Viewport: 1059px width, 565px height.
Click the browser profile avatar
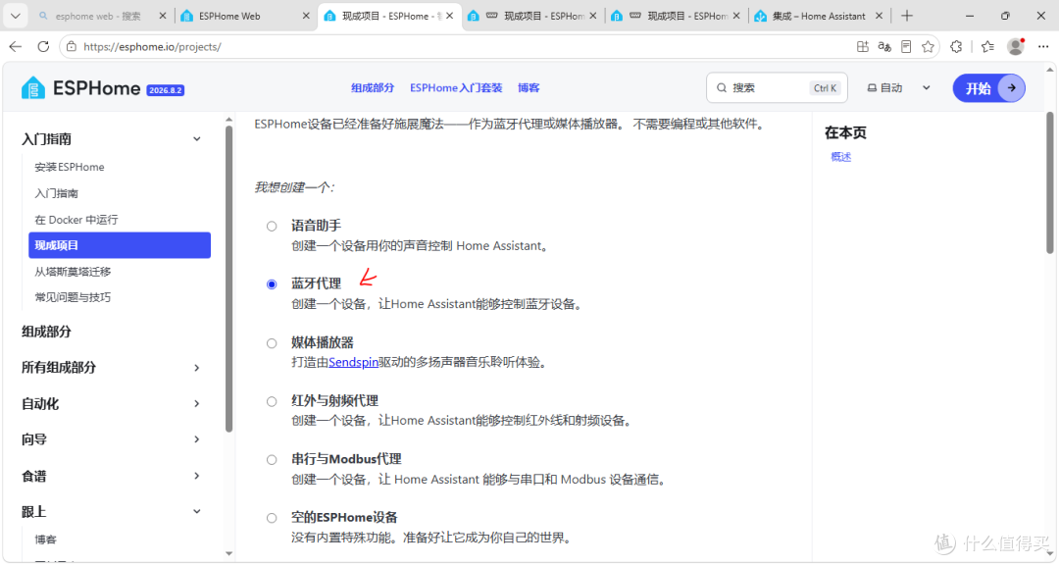(1015, 47)
